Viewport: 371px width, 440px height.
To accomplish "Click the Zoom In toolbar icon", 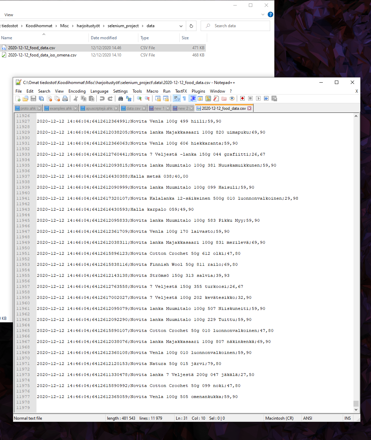I will [x=139, y=98].
